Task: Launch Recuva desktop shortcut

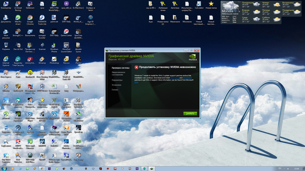Action: (x=66, y=60)
